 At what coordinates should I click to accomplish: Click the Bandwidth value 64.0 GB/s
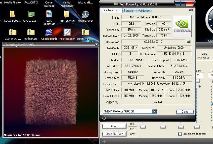coord(179,78)
